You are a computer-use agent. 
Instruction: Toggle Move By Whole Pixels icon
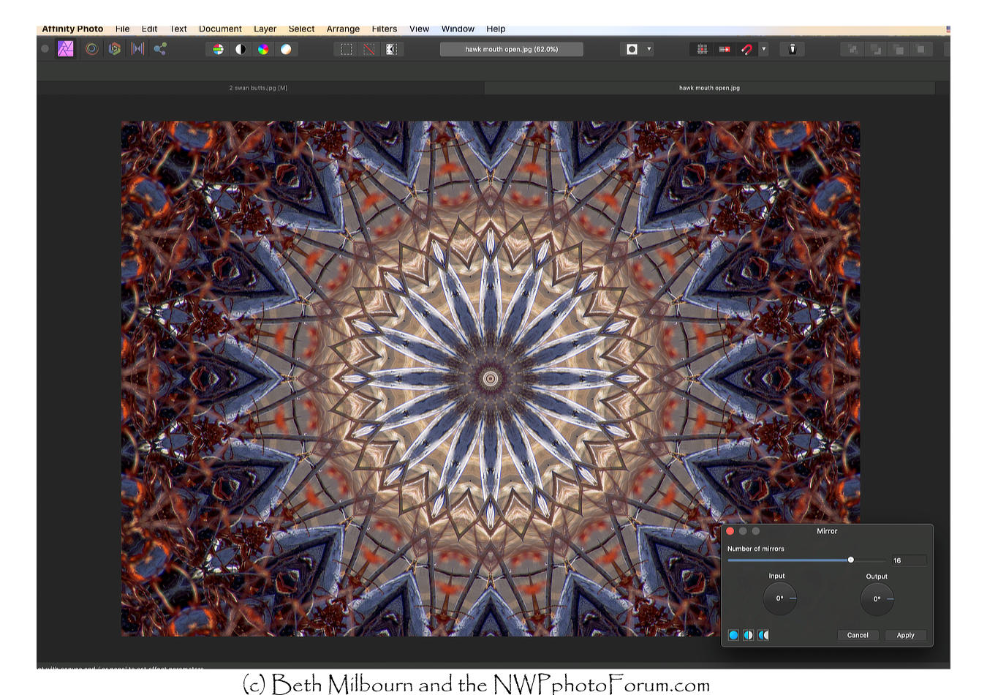[x=725, y=49]
